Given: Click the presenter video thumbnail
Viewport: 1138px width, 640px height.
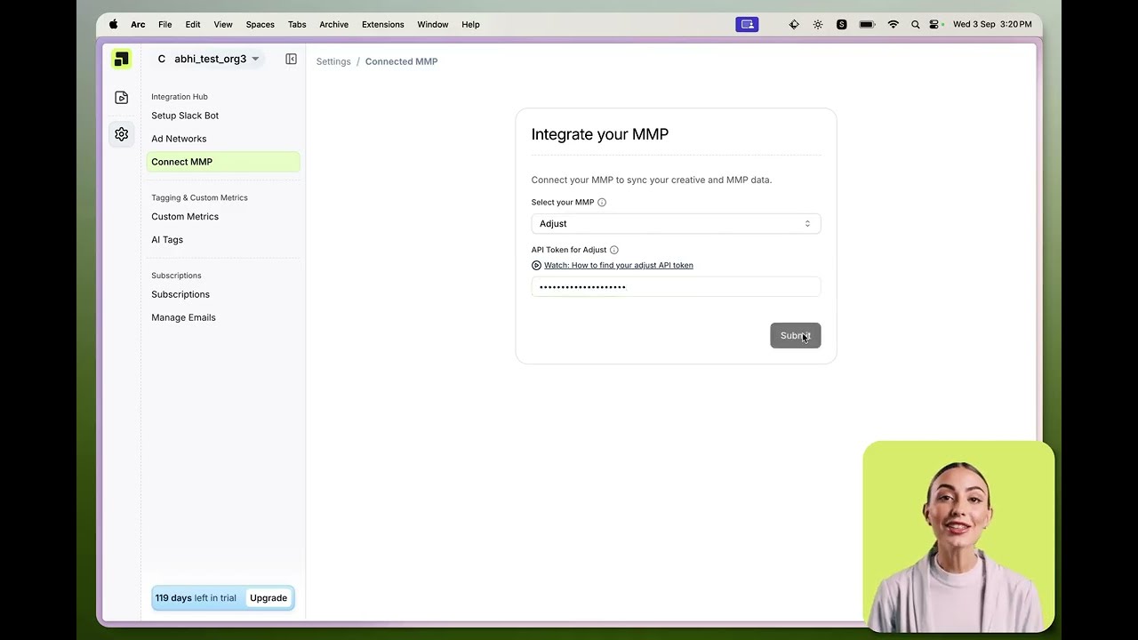Looking at the screenshot, I should pyautogui.click(x=958, y=537).
